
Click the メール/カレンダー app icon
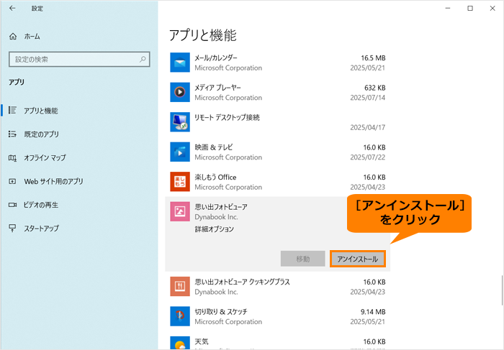pyautogui.click(x=180, y=63)
